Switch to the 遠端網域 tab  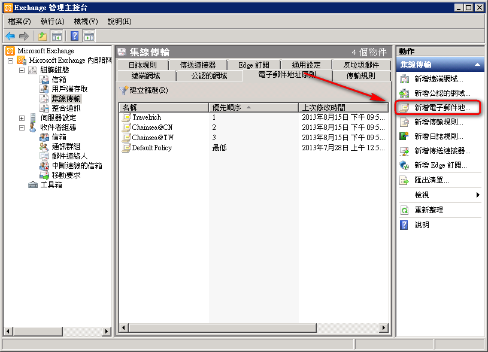[x=146, y=76]
